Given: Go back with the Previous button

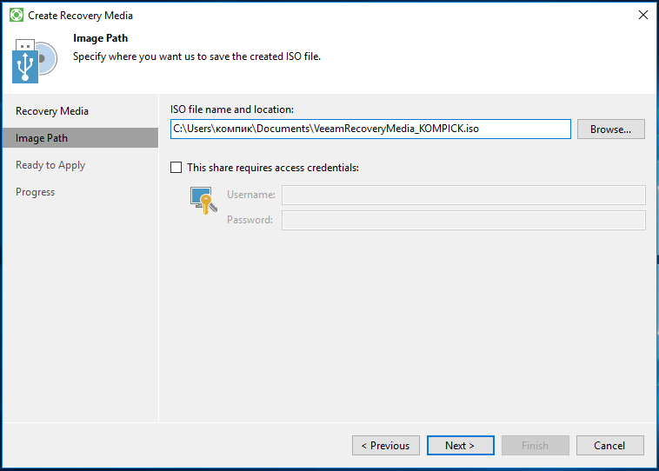Looking at the screenshot, I should 386,446.
